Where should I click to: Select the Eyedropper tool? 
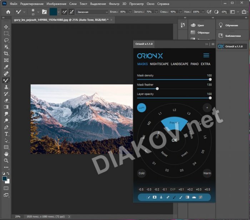pyautogui.click(x=6, y=67)
